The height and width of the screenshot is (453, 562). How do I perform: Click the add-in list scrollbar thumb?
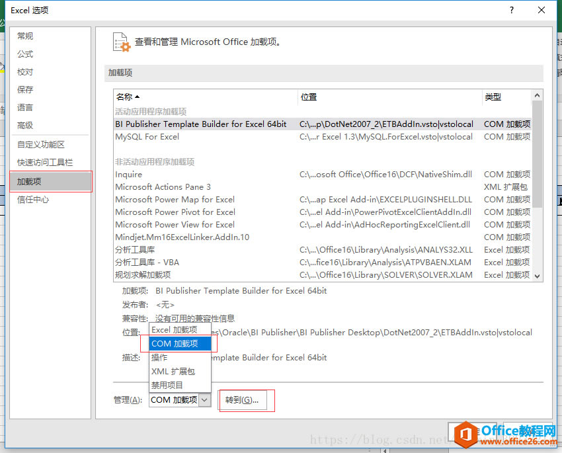537,154
